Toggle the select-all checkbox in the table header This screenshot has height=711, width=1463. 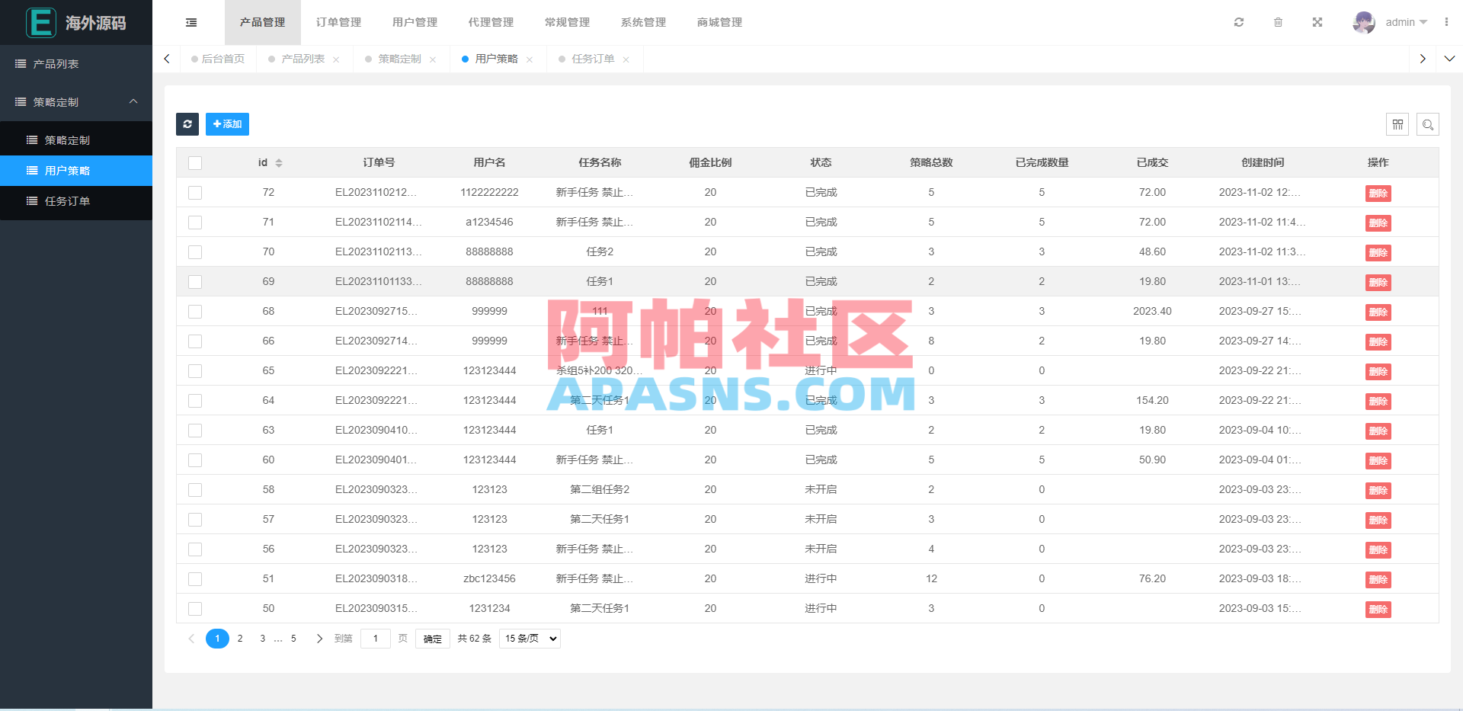195,163
